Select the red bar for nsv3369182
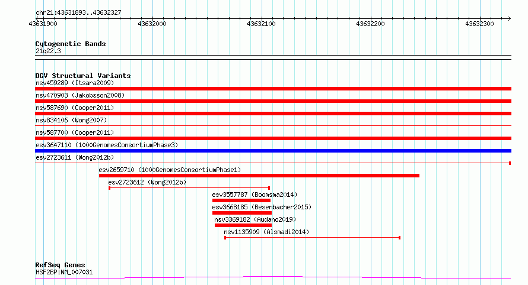The width and height of the screenshot is (528, 285). [x=243, y=225]
